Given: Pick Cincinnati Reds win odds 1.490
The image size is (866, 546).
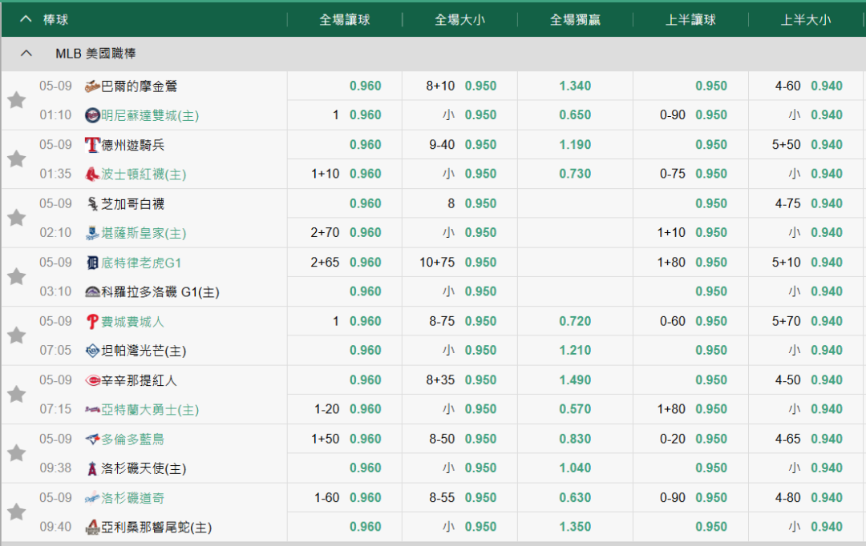Looking at the screenshot, I should tap(575, 380).
